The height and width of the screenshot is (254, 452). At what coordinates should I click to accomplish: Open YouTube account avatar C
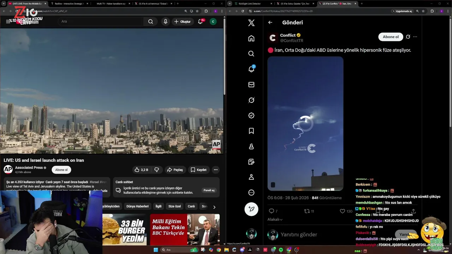coord(213,22)
